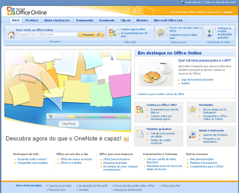Open Planilhas e Documentos link
This screenshot has height=193, width=239.
(204, 163)
